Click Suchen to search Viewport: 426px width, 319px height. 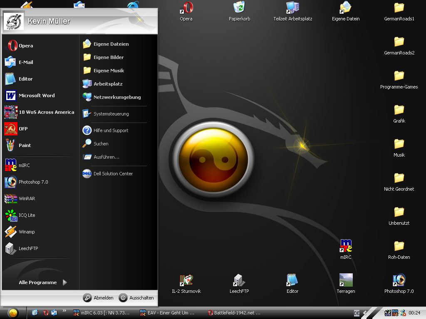tap(96, 143)
